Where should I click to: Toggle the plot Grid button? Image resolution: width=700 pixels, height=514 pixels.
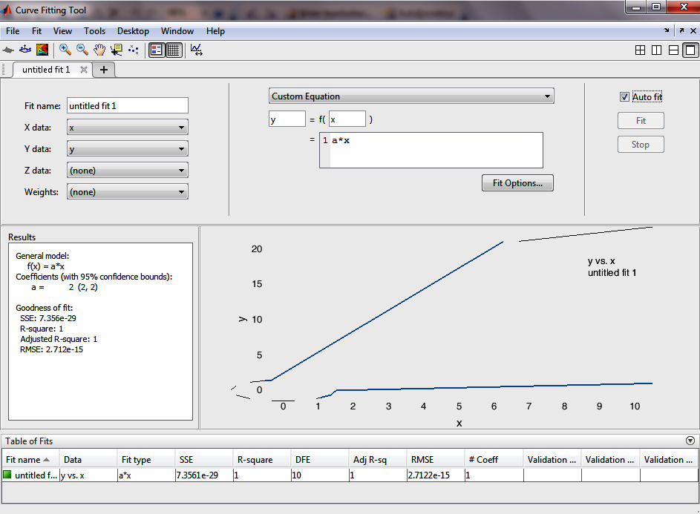pyautogui.click(x=174, y=50)
